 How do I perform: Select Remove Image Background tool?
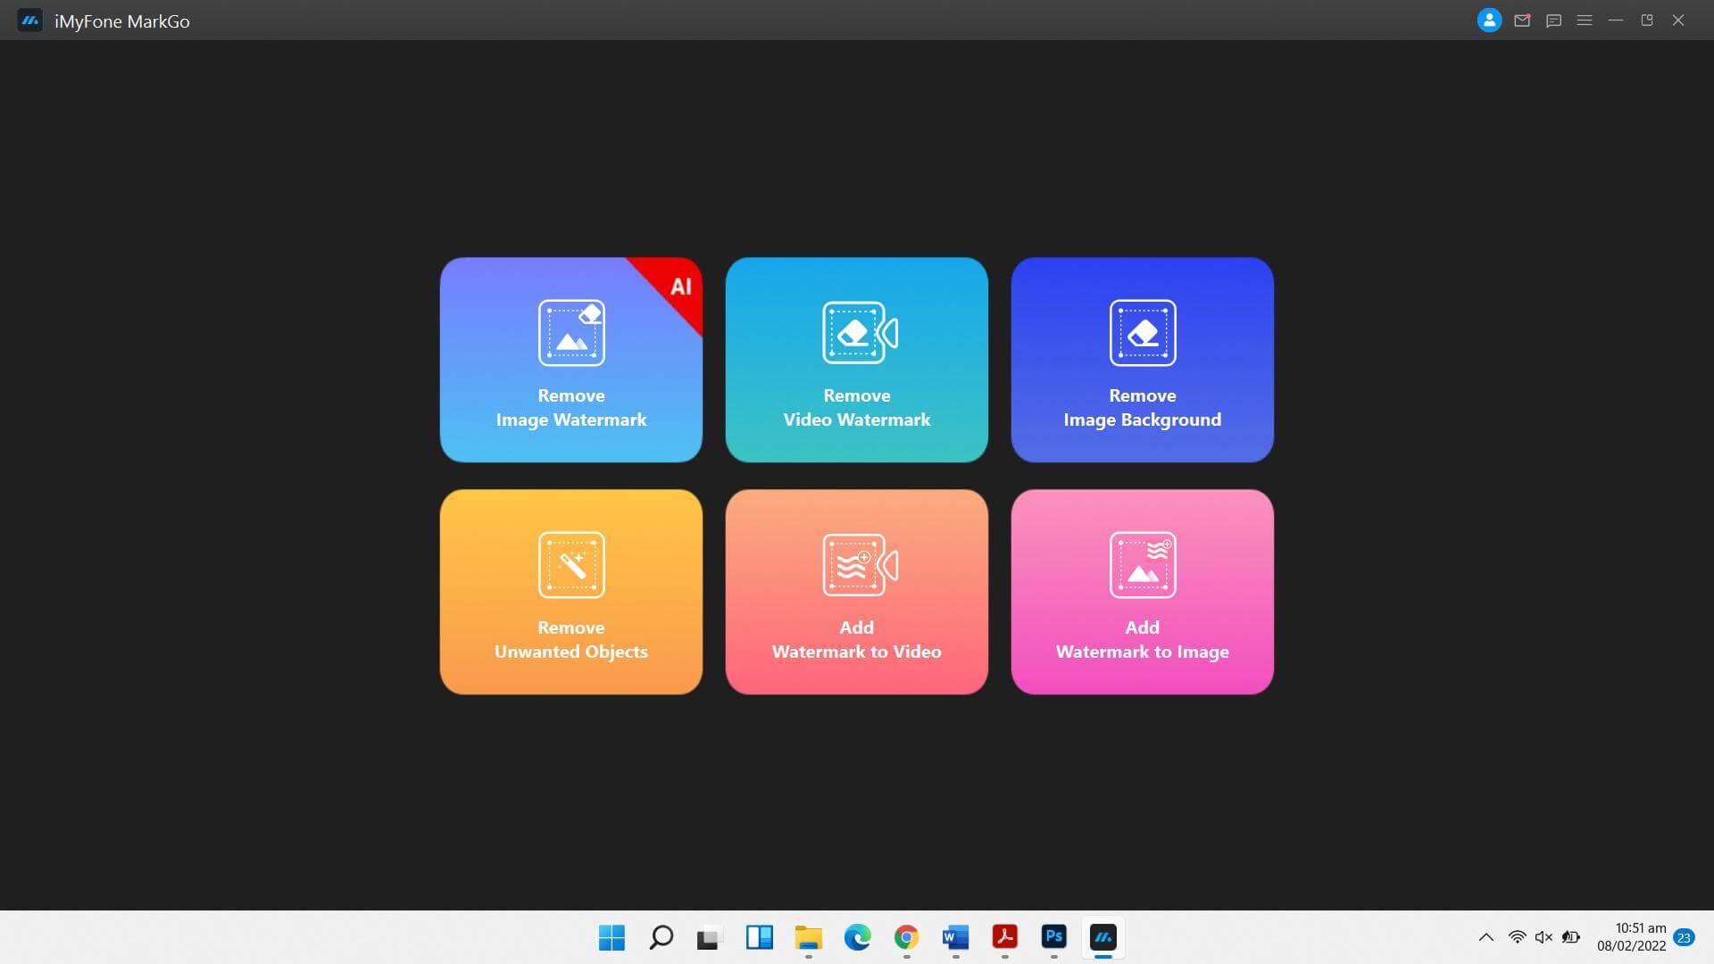click(1142, 359)
